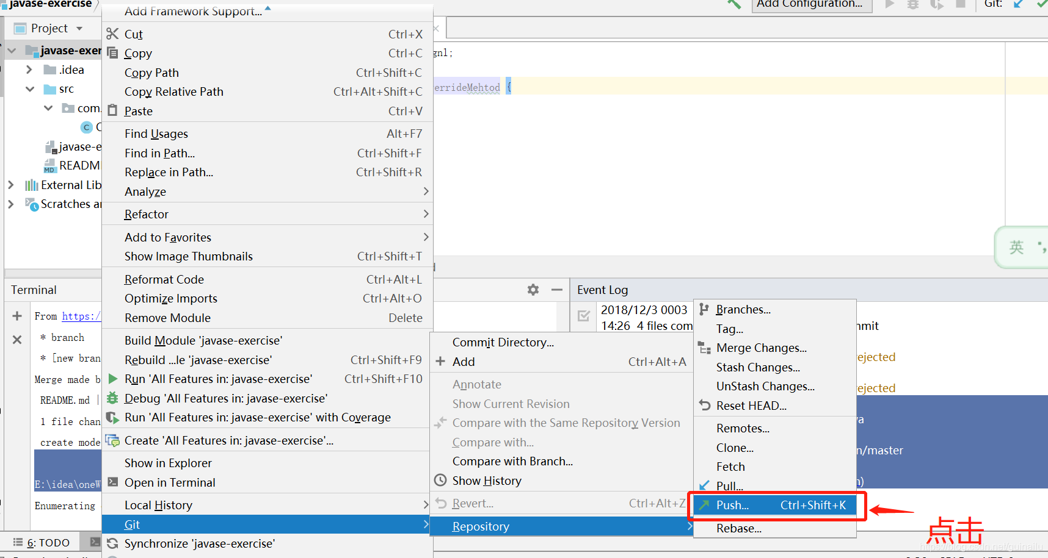
Task: Click the Add Configuration... button
Action: click(x=812, y=4)
